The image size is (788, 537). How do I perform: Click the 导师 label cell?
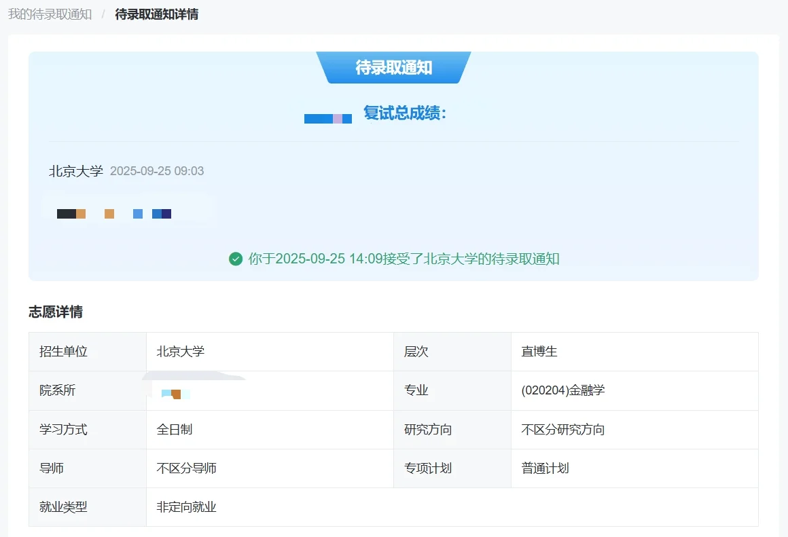click(88, 468)
